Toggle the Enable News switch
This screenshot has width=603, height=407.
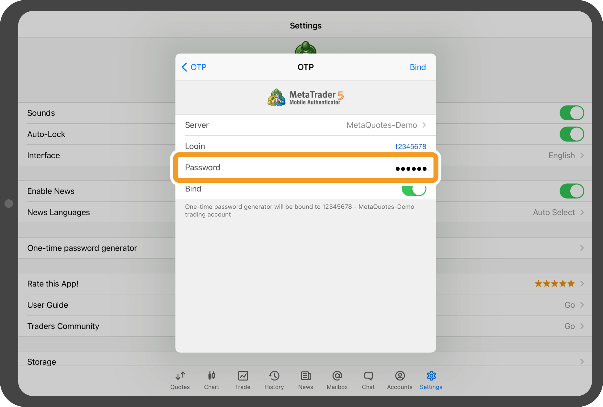(x=571, y=191)
